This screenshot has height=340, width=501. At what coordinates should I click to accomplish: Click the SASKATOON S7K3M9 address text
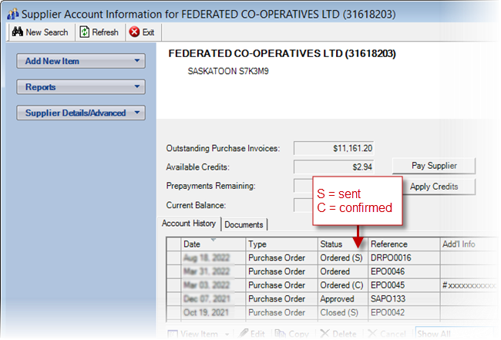coord(228,71)
